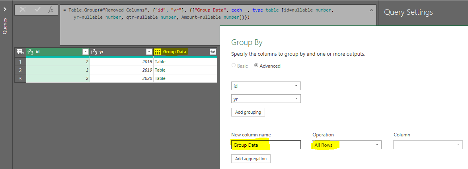The width and height of the screenshot is (468, 169).
Task: Expand the Group Data column icon
Action: (213, 52)
